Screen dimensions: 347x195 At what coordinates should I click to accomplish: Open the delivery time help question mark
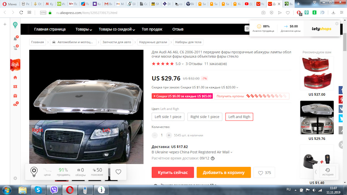[x=213, y=158]
